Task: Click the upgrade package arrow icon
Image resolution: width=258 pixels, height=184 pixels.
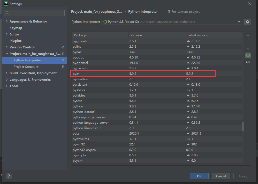Action: point(248,49)
